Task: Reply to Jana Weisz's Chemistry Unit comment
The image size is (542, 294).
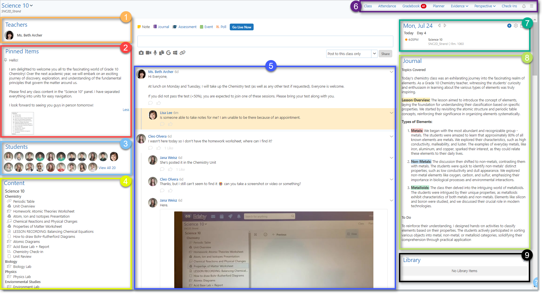Action: (x=162, y=169)
